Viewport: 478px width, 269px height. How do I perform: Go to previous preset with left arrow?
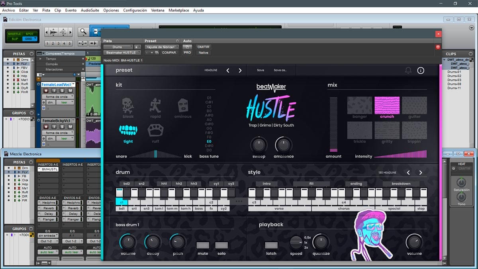(228, 71)
